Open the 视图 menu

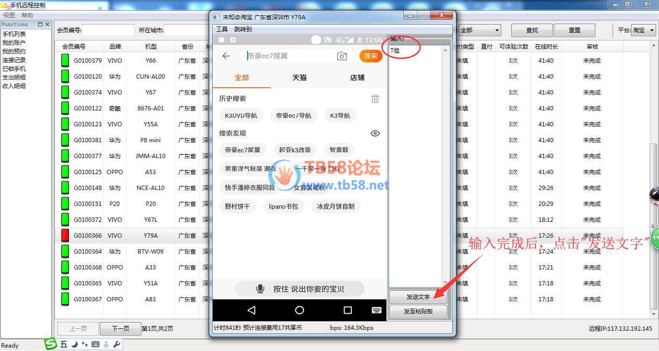9,15
